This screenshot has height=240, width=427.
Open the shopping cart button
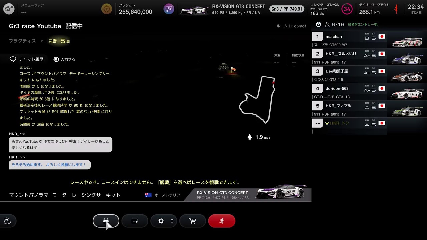tap(192, 221)
